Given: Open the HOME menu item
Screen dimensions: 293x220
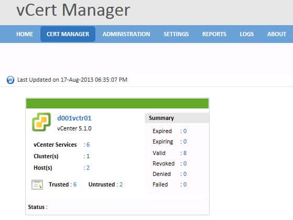Looking at the screenshot, I should click(x=25, y=34).
